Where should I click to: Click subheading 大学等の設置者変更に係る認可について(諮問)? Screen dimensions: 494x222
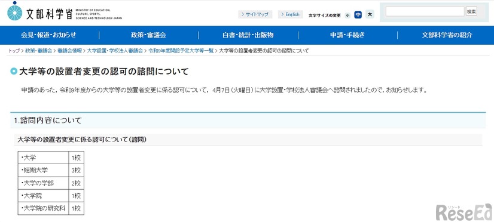point(81,140)
